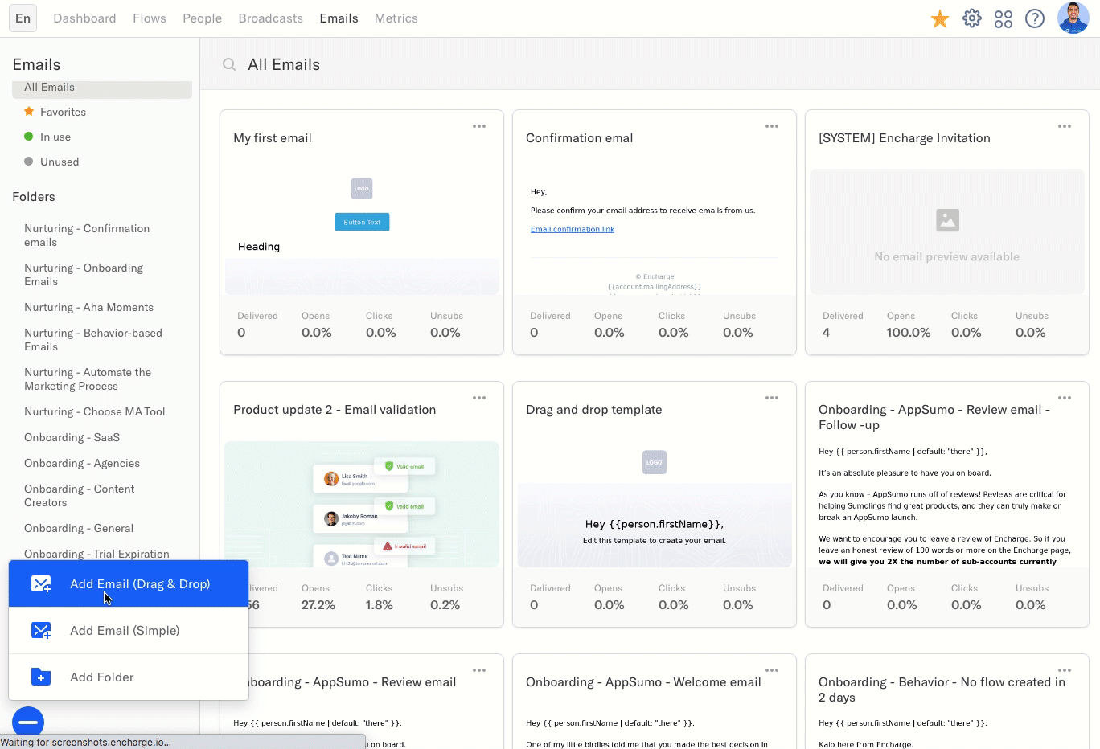Select Add Folder menu item
This screenshot has height=749, width=1100.
click(x=101, y=677)
